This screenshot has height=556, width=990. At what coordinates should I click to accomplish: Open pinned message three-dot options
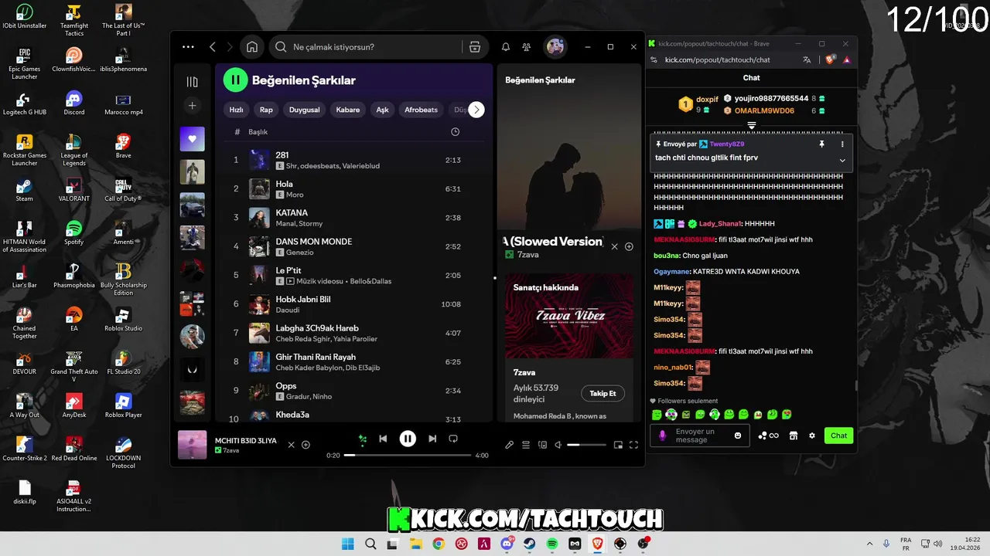click(x=842, y=144)
